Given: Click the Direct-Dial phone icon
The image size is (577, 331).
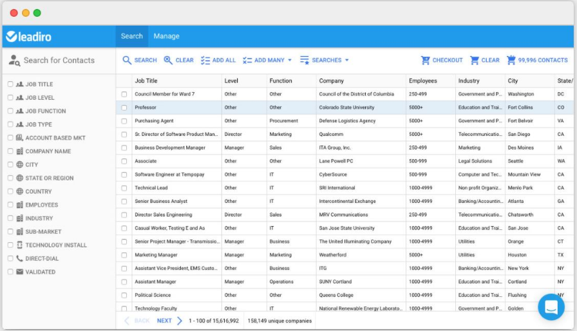Looking at the screenshot, I should tap(19, 258).
